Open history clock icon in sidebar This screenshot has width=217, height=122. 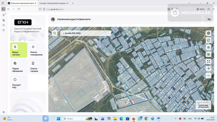pyautogui.click(x=4, y=25)
